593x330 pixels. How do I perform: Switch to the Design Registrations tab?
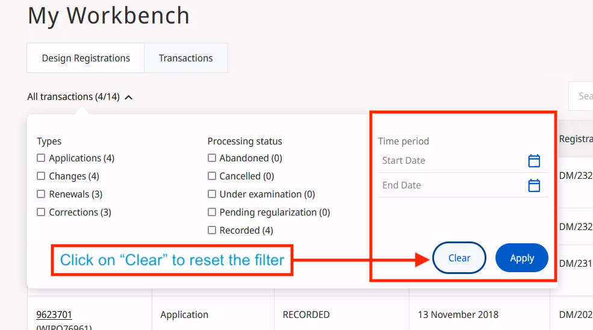85,58
